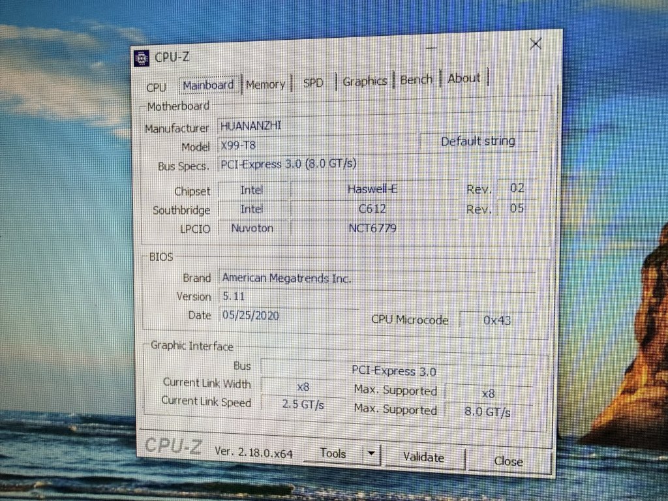The width and height of the screenshot is (668, 501).
Task: Select American Megatrends Inc. brand field
Action: point(377,278)
